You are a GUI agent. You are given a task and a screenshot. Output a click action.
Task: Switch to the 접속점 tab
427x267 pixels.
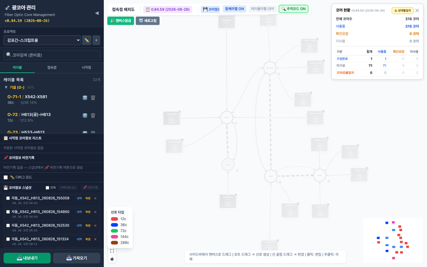pyautogui.click(x=52, y=68)
